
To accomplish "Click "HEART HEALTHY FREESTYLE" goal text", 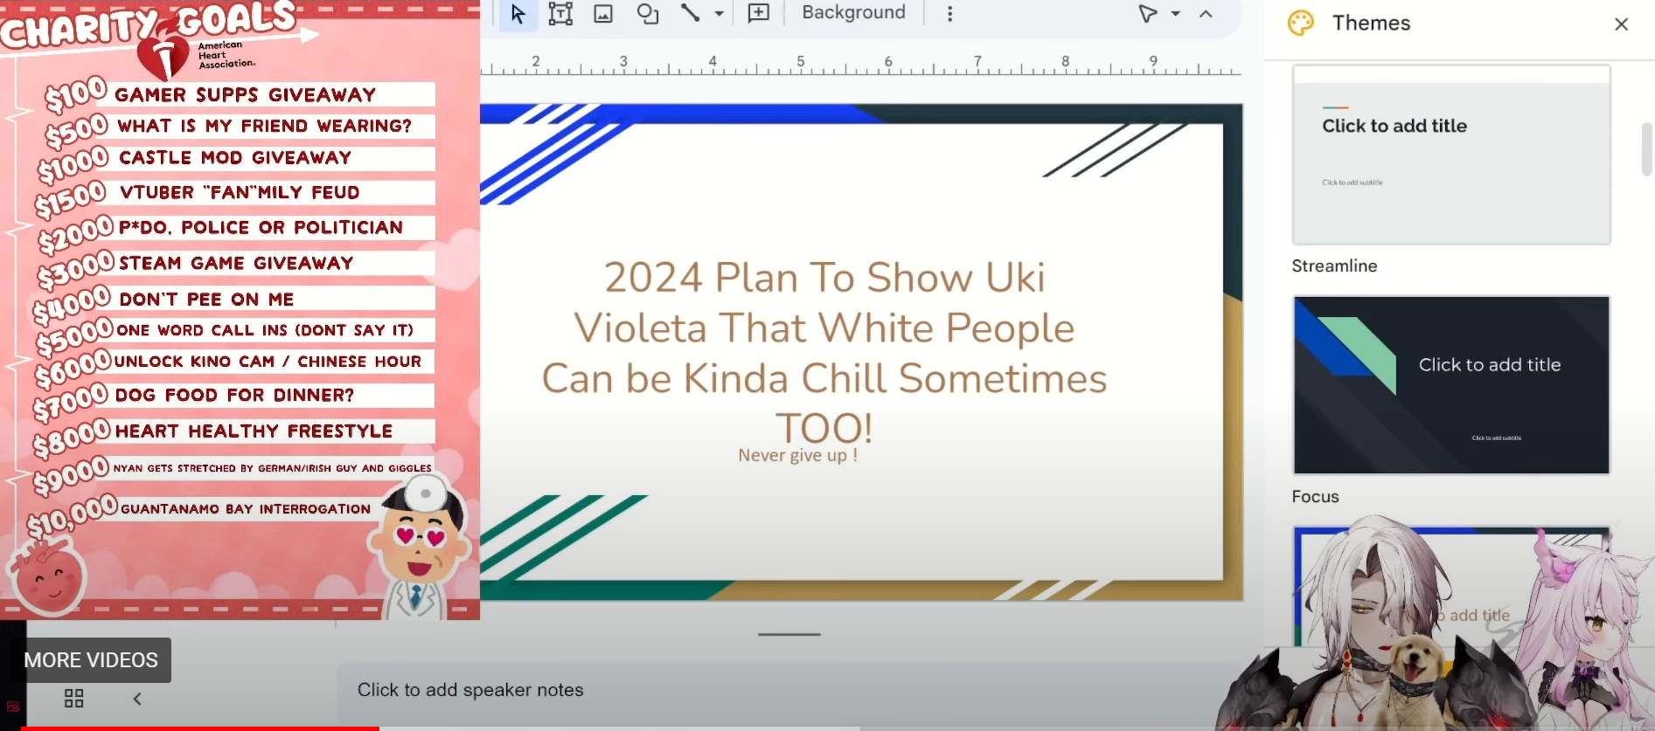I will 254,431.
